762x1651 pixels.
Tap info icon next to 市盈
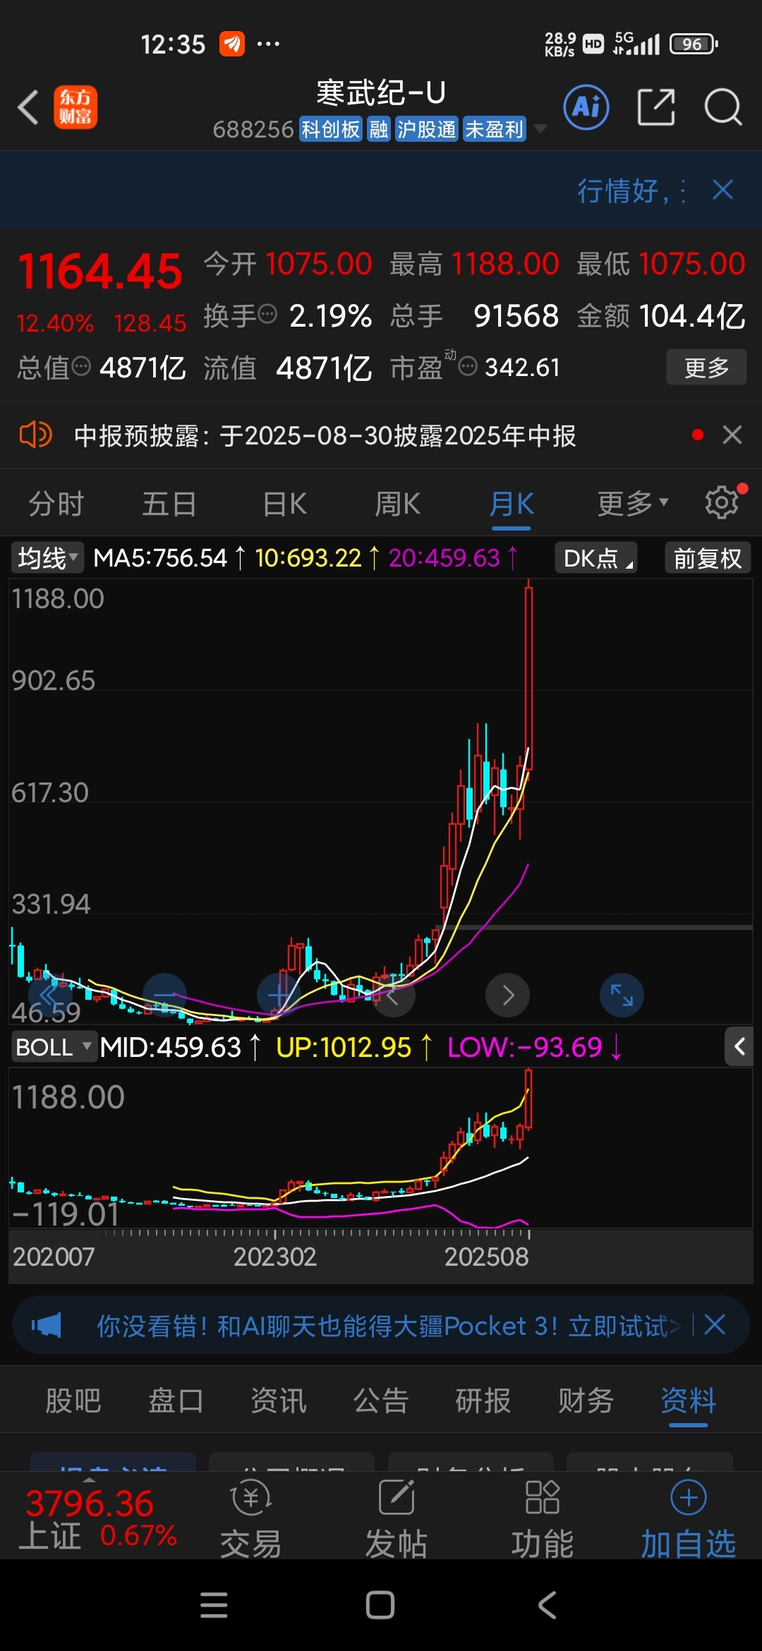[468, 366]
